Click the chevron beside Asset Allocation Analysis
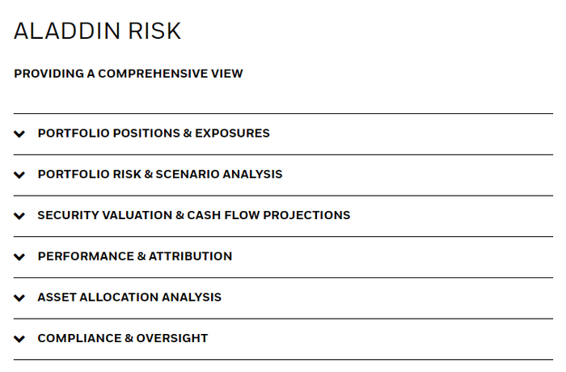Viewport: 566px width, 372px height. click(x=20, y=298)
